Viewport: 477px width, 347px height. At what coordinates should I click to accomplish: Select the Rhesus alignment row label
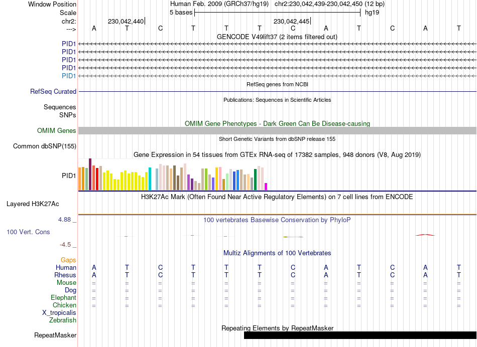click(x=65, y=275)
